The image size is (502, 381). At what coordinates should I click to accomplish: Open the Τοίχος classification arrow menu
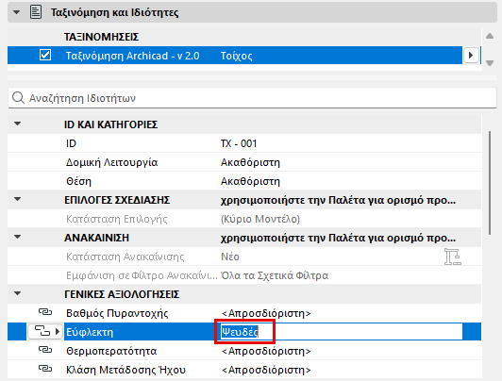(471, 56)
